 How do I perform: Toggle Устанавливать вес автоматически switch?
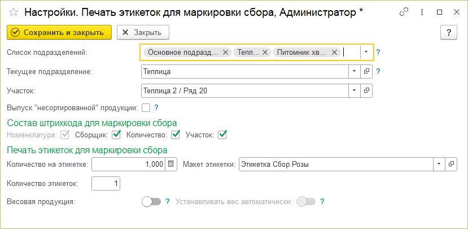(306, 202)
